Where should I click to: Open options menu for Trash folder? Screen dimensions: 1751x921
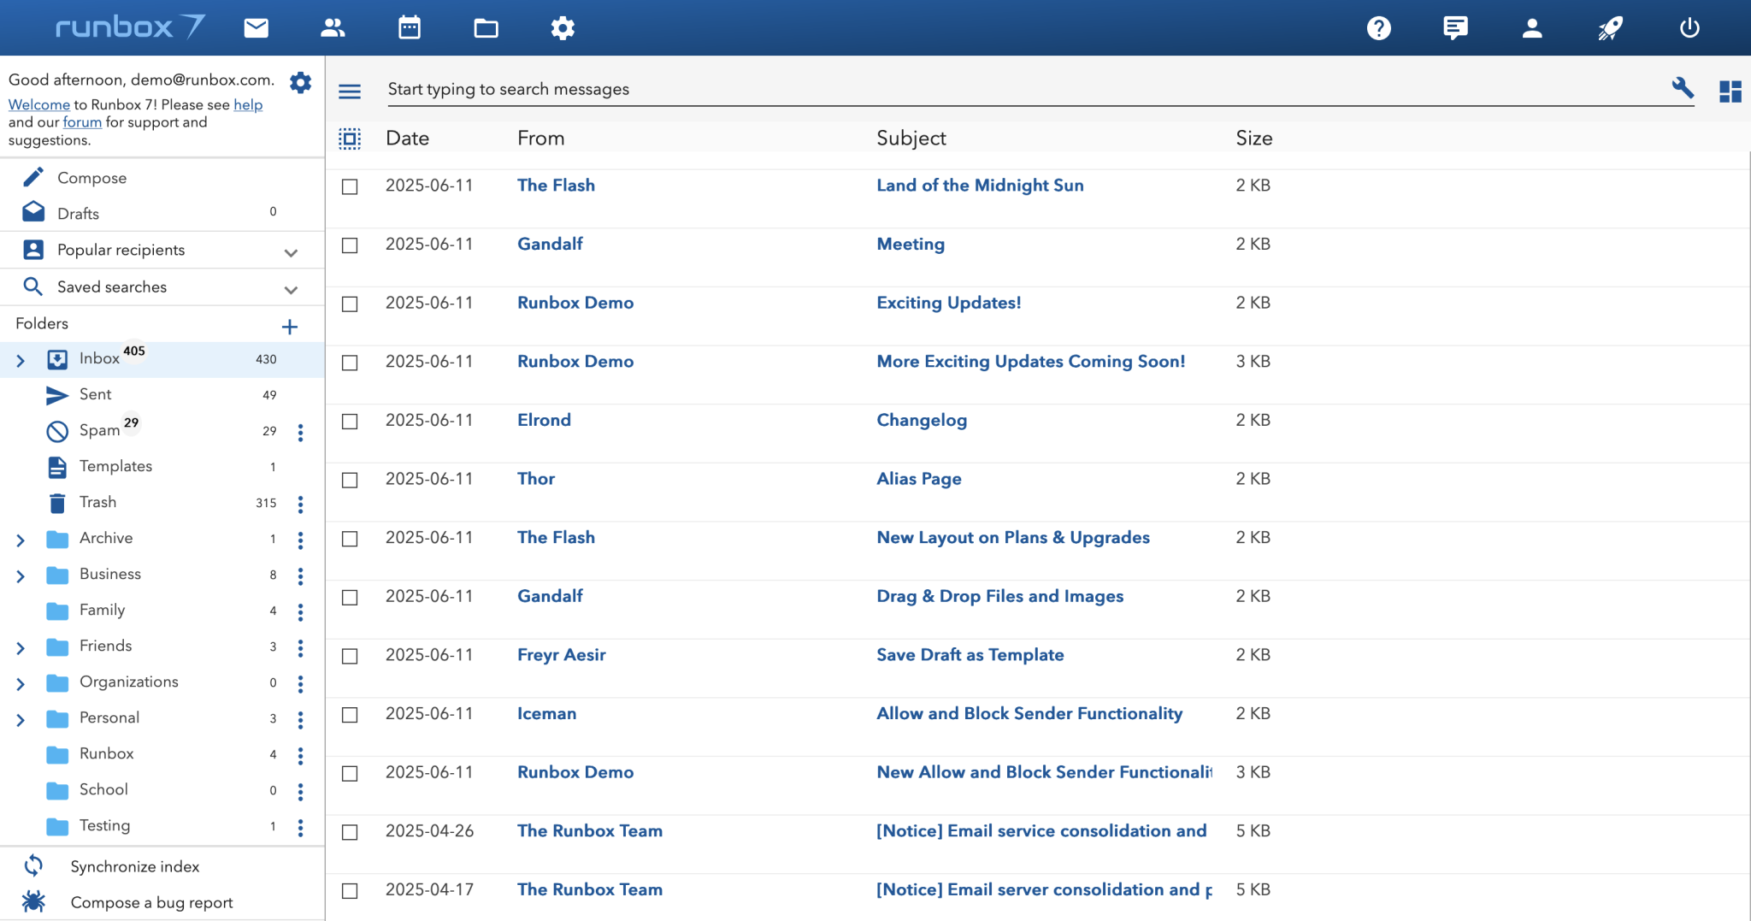coord(300,504)
